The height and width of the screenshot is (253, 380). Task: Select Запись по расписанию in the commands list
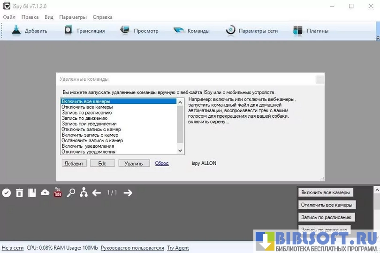click(87, 113)
